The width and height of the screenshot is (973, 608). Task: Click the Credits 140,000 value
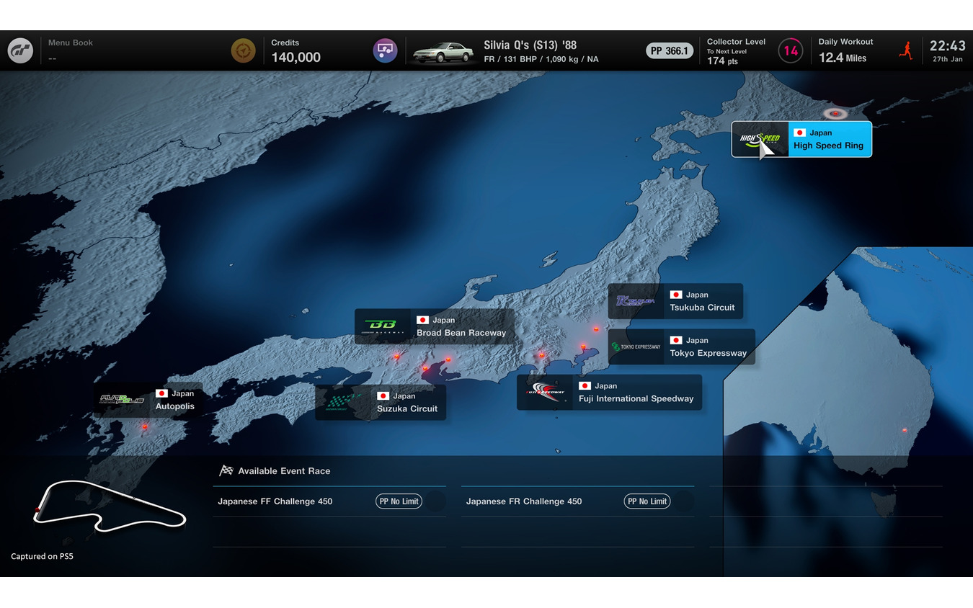point(296,58)
